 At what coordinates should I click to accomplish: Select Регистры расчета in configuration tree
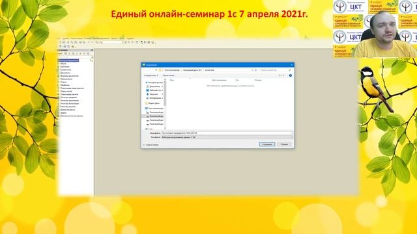tap(68, 107)
